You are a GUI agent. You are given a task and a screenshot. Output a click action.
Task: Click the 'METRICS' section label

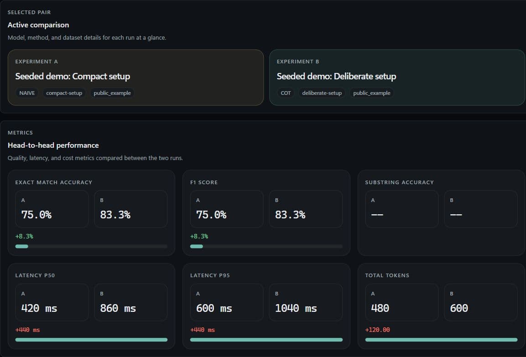click(x=20, y=133)
